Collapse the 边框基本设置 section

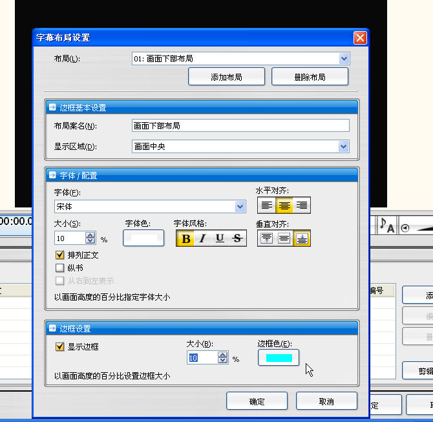[x=52, y=107]
